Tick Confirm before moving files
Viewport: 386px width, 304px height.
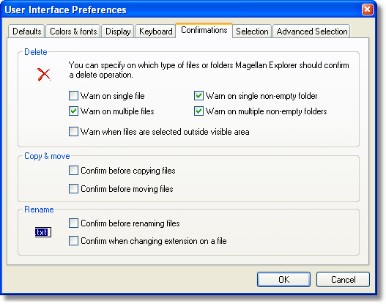tap(73, 189)
